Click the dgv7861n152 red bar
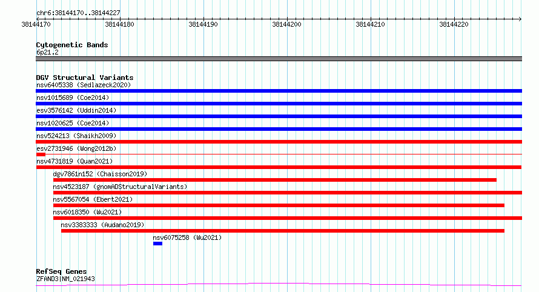The width and height of the screenshot is (539, 292). pos(275,180)
